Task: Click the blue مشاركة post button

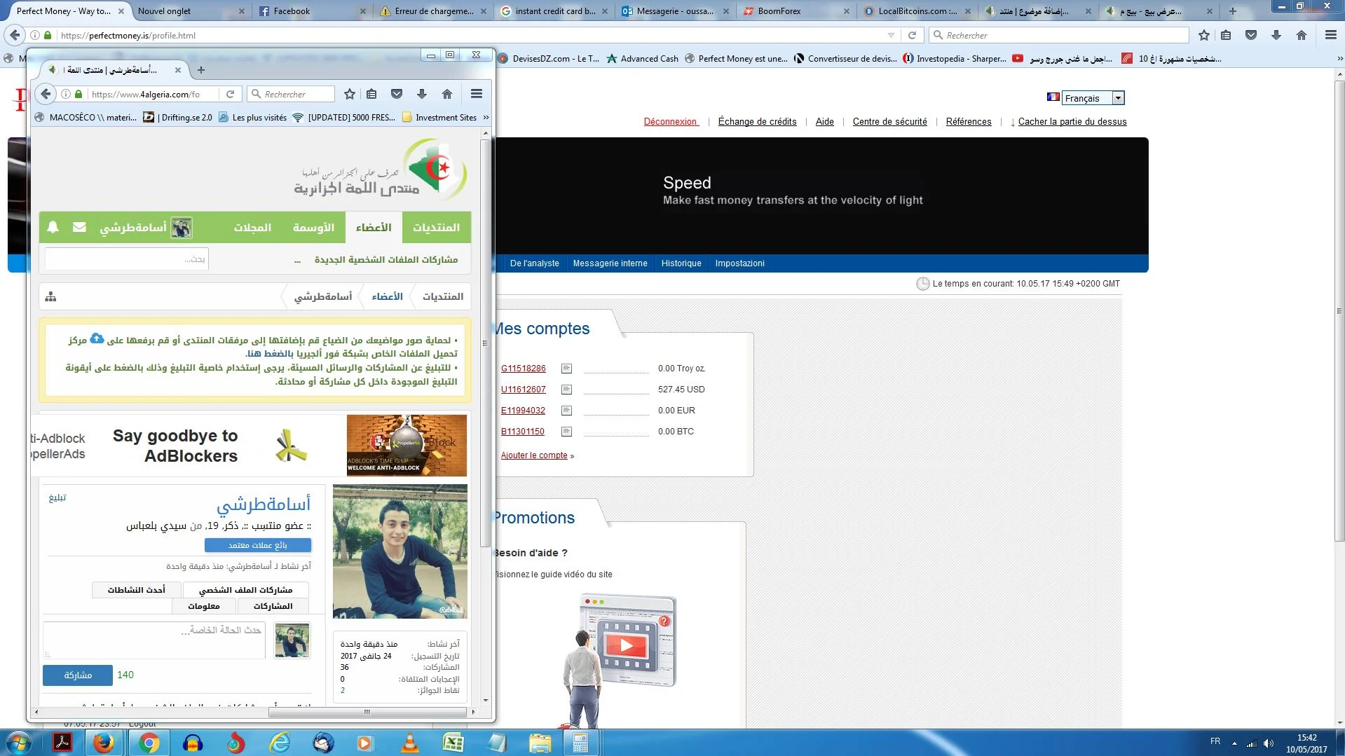Action: [78, 675]
